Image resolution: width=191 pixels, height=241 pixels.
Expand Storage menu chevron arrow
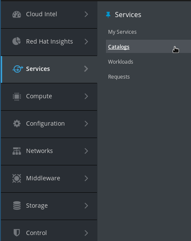tap(86, 206)
